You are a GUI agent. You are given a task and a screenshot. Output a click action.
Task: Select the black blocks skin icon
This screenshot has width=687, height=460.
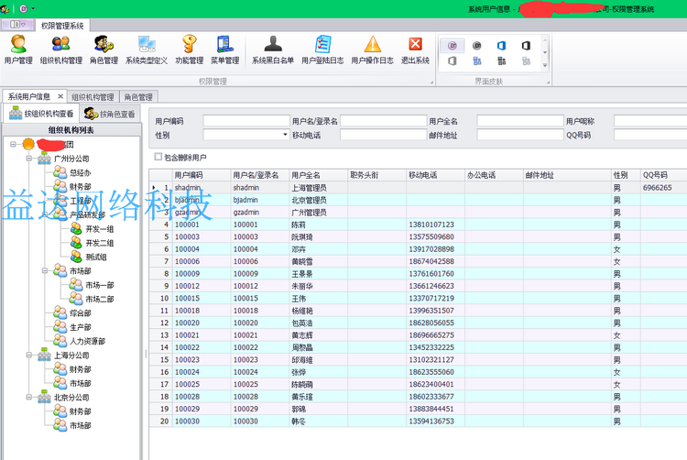click(x=501, y=60)
